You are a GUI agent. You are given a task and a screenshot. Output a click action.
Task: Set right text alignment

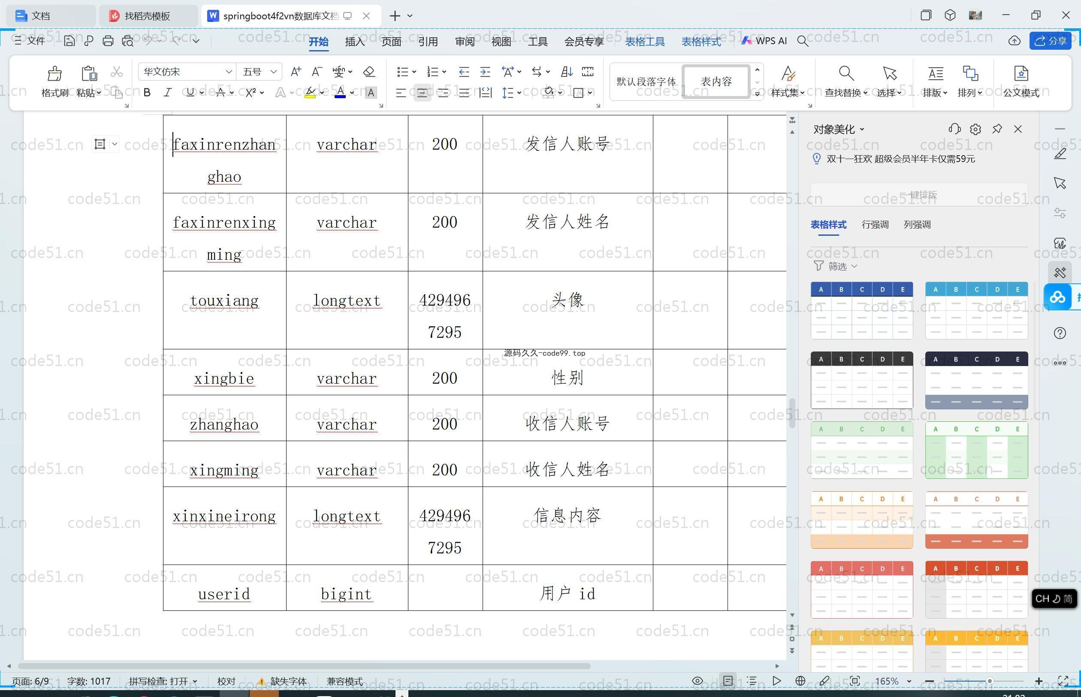pyautogui.click(x=443, y=93)
